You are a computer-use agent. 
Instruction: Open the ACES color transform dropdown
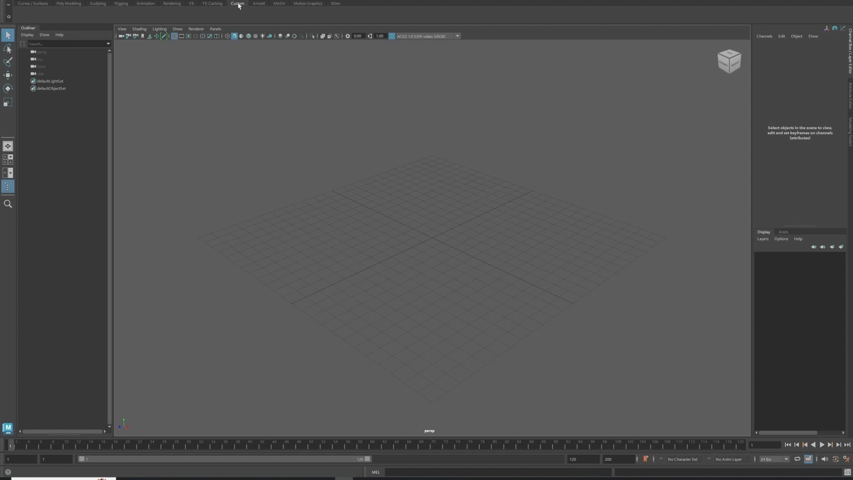(x=457, y=36)
